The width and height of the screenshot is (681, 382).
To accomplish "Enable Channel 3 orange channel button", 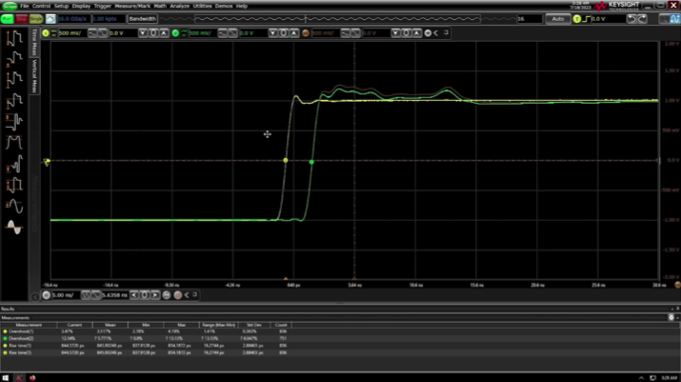I will point(306,33).
